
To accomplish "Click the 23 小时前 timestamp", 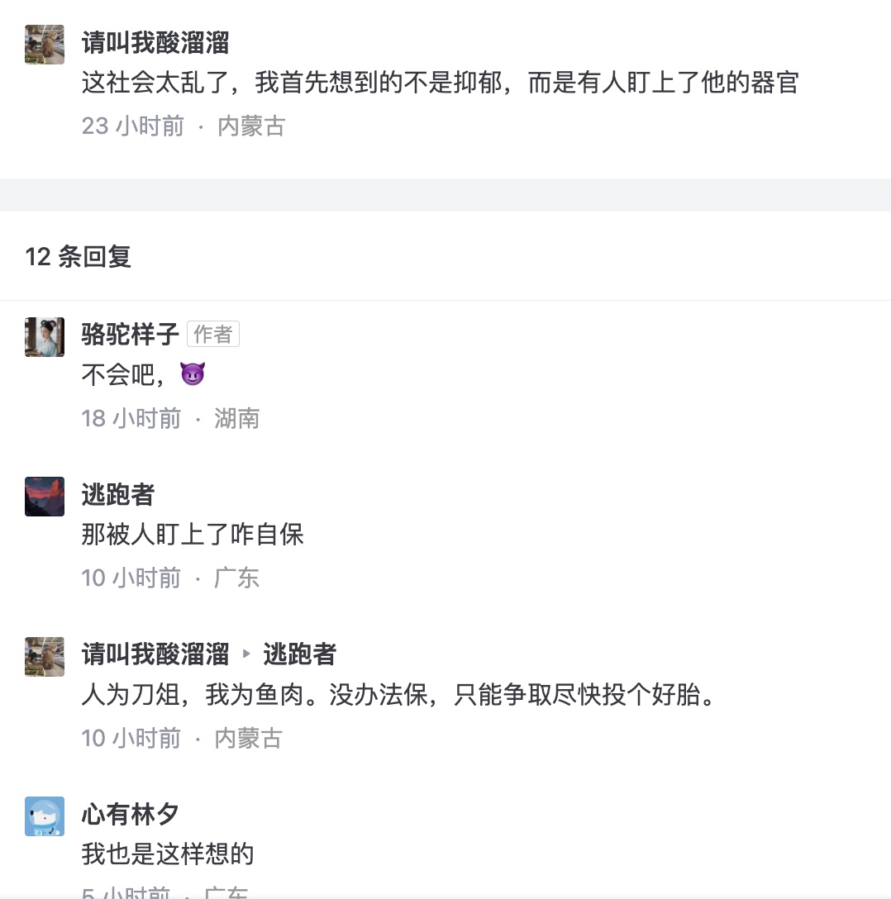I will pyautogui.click(x=132, y=126).
